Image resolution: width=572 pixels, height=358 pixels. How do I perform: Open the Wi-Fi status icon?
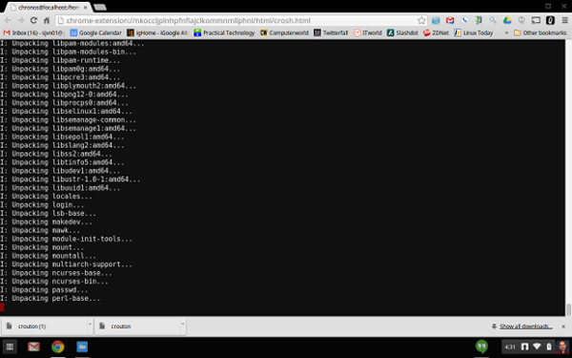(x=537, y=347)
